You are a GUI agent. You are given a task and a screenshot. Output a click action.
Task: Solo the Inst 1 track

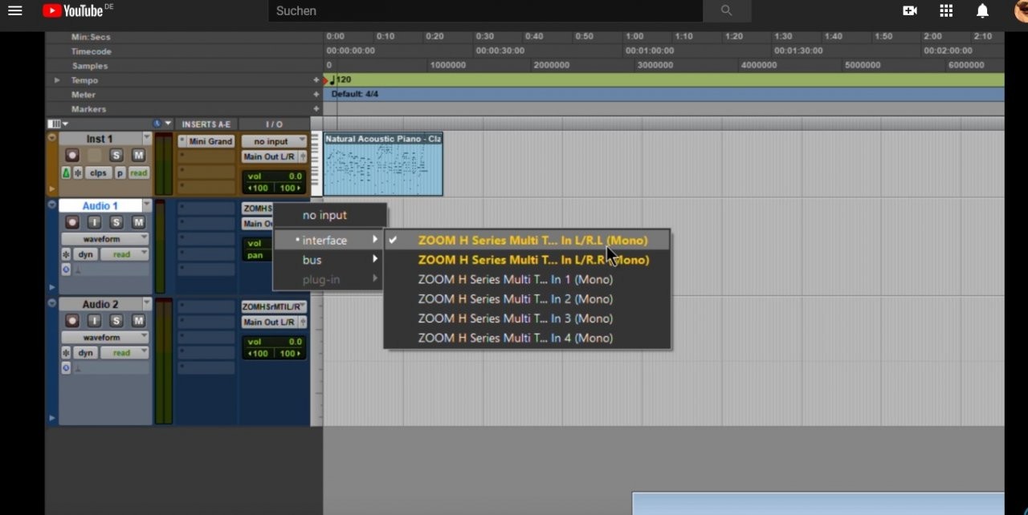point(116,155)
